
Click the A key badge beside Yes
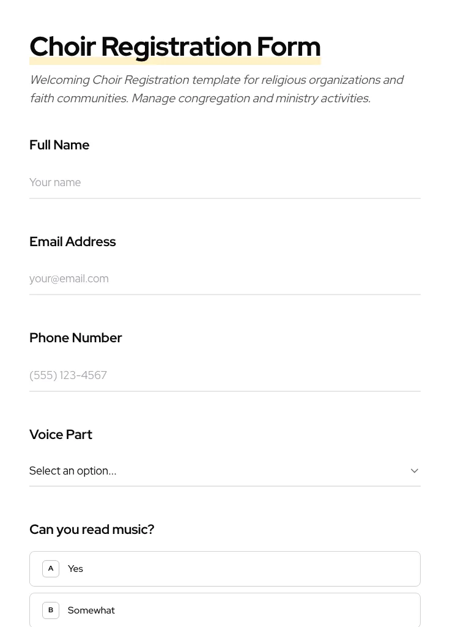tap(51, 569)
